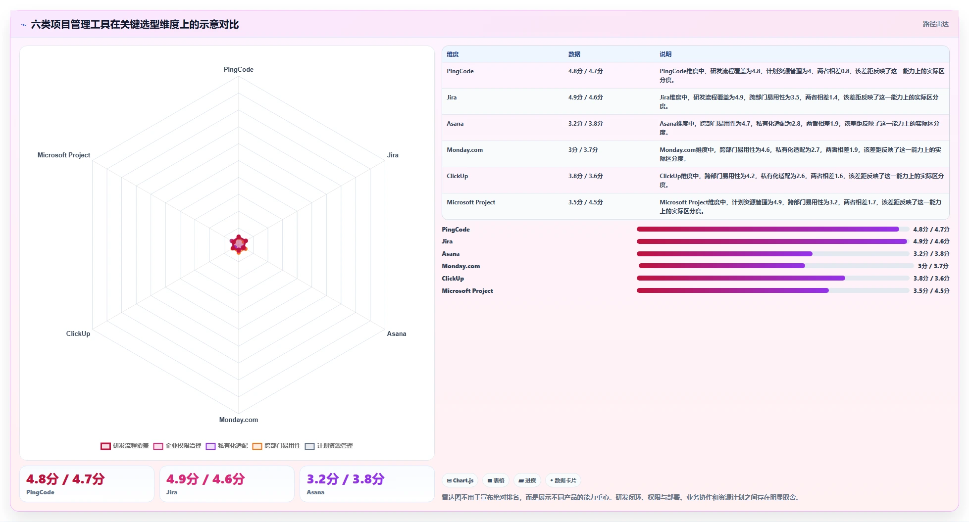969x522 pixels.
Task: Click the lightning icon beside the page title
Action: [23, 25]
